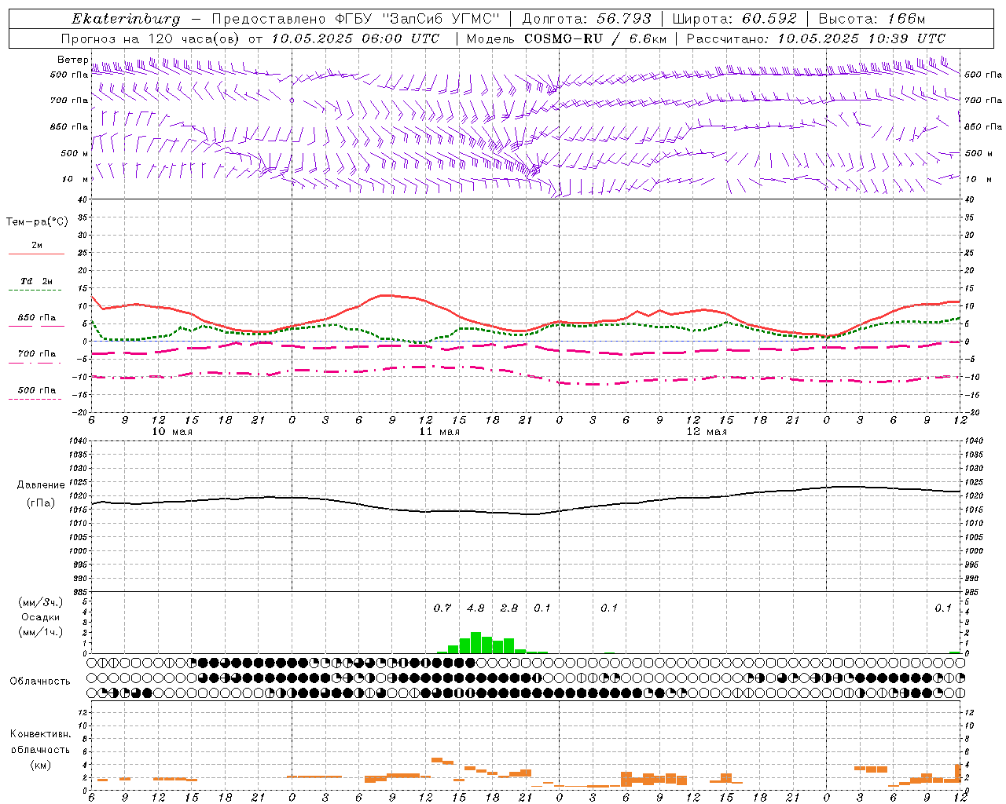The image size is (1006, 804).
Task: Click the Широта: 60.592 header value
Action: [x=735, y=19]
